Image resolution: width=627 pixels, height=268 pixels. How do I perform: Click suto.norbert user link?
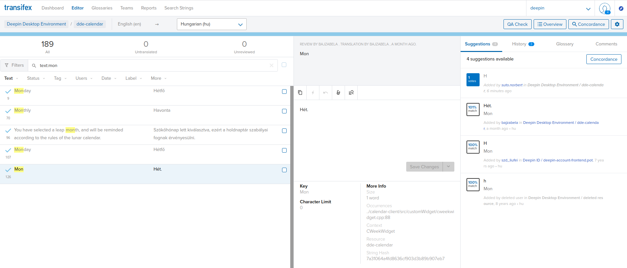pyautogui.click(x=512, y=85)
